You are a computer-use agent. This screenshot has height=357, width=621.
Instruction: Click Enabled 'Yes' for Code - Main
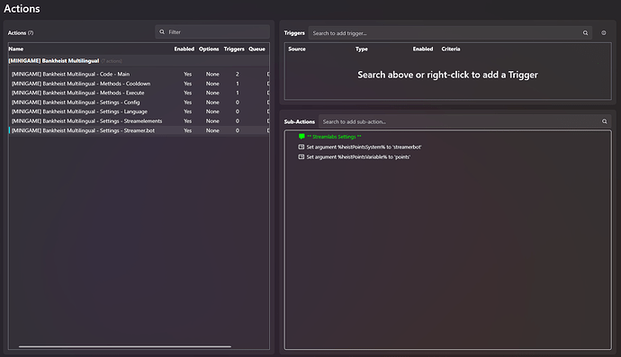[188, 74]
